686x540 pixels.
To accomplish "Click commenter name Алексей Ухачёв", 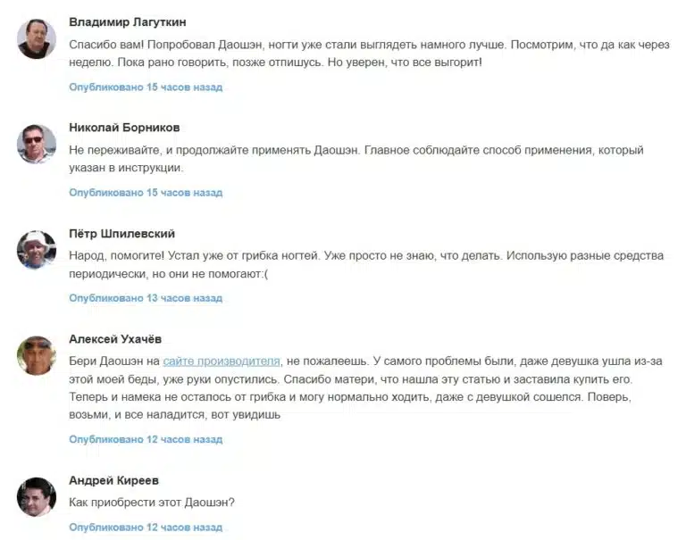I will (x=115, y=339).
